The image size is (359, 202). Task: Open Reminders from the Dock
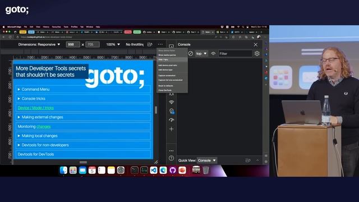coord(102,170)
